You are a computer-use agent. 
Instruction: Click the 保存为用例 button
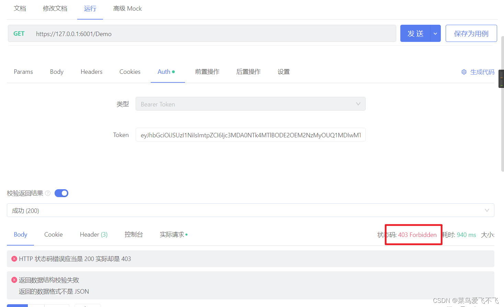pos(471,33)
